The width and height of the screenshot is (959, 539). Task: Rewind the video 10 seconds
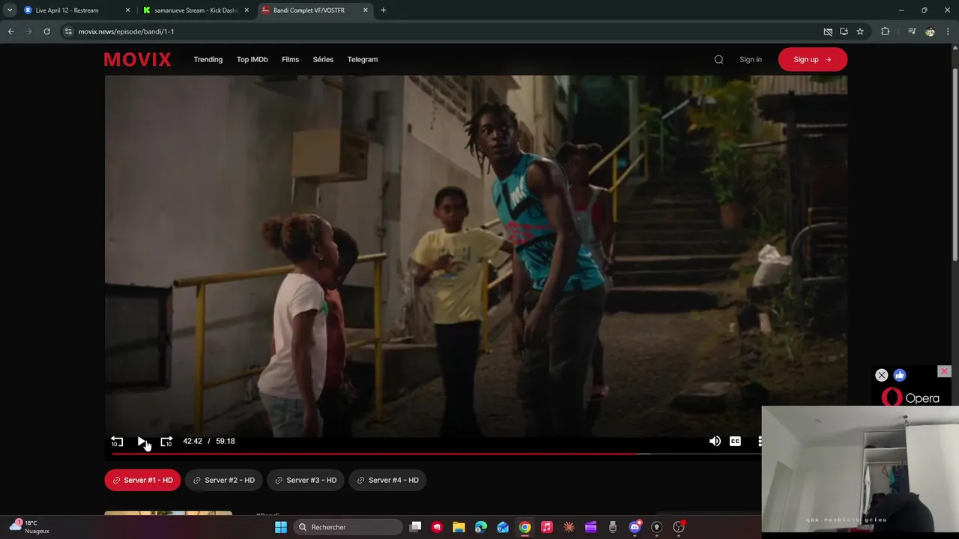tap(117, 442)
